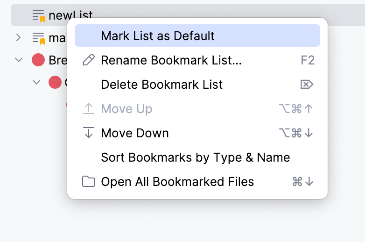Image resolution: width=365 pixels, height=242 pixels.
Task: Click the delete key icon in menu
Action: pyautogui.click(x=307, y=85)
